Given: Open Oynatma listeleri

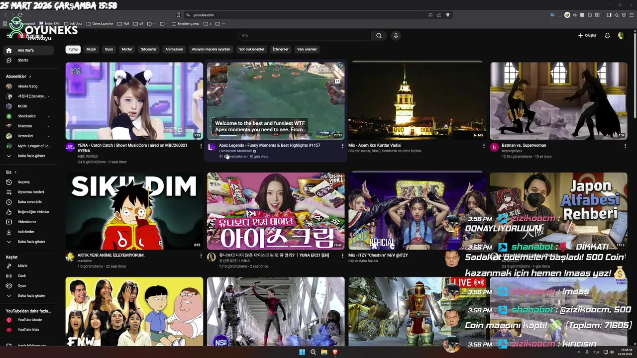Looking at the screenshot, I should (x=28, y=192).
